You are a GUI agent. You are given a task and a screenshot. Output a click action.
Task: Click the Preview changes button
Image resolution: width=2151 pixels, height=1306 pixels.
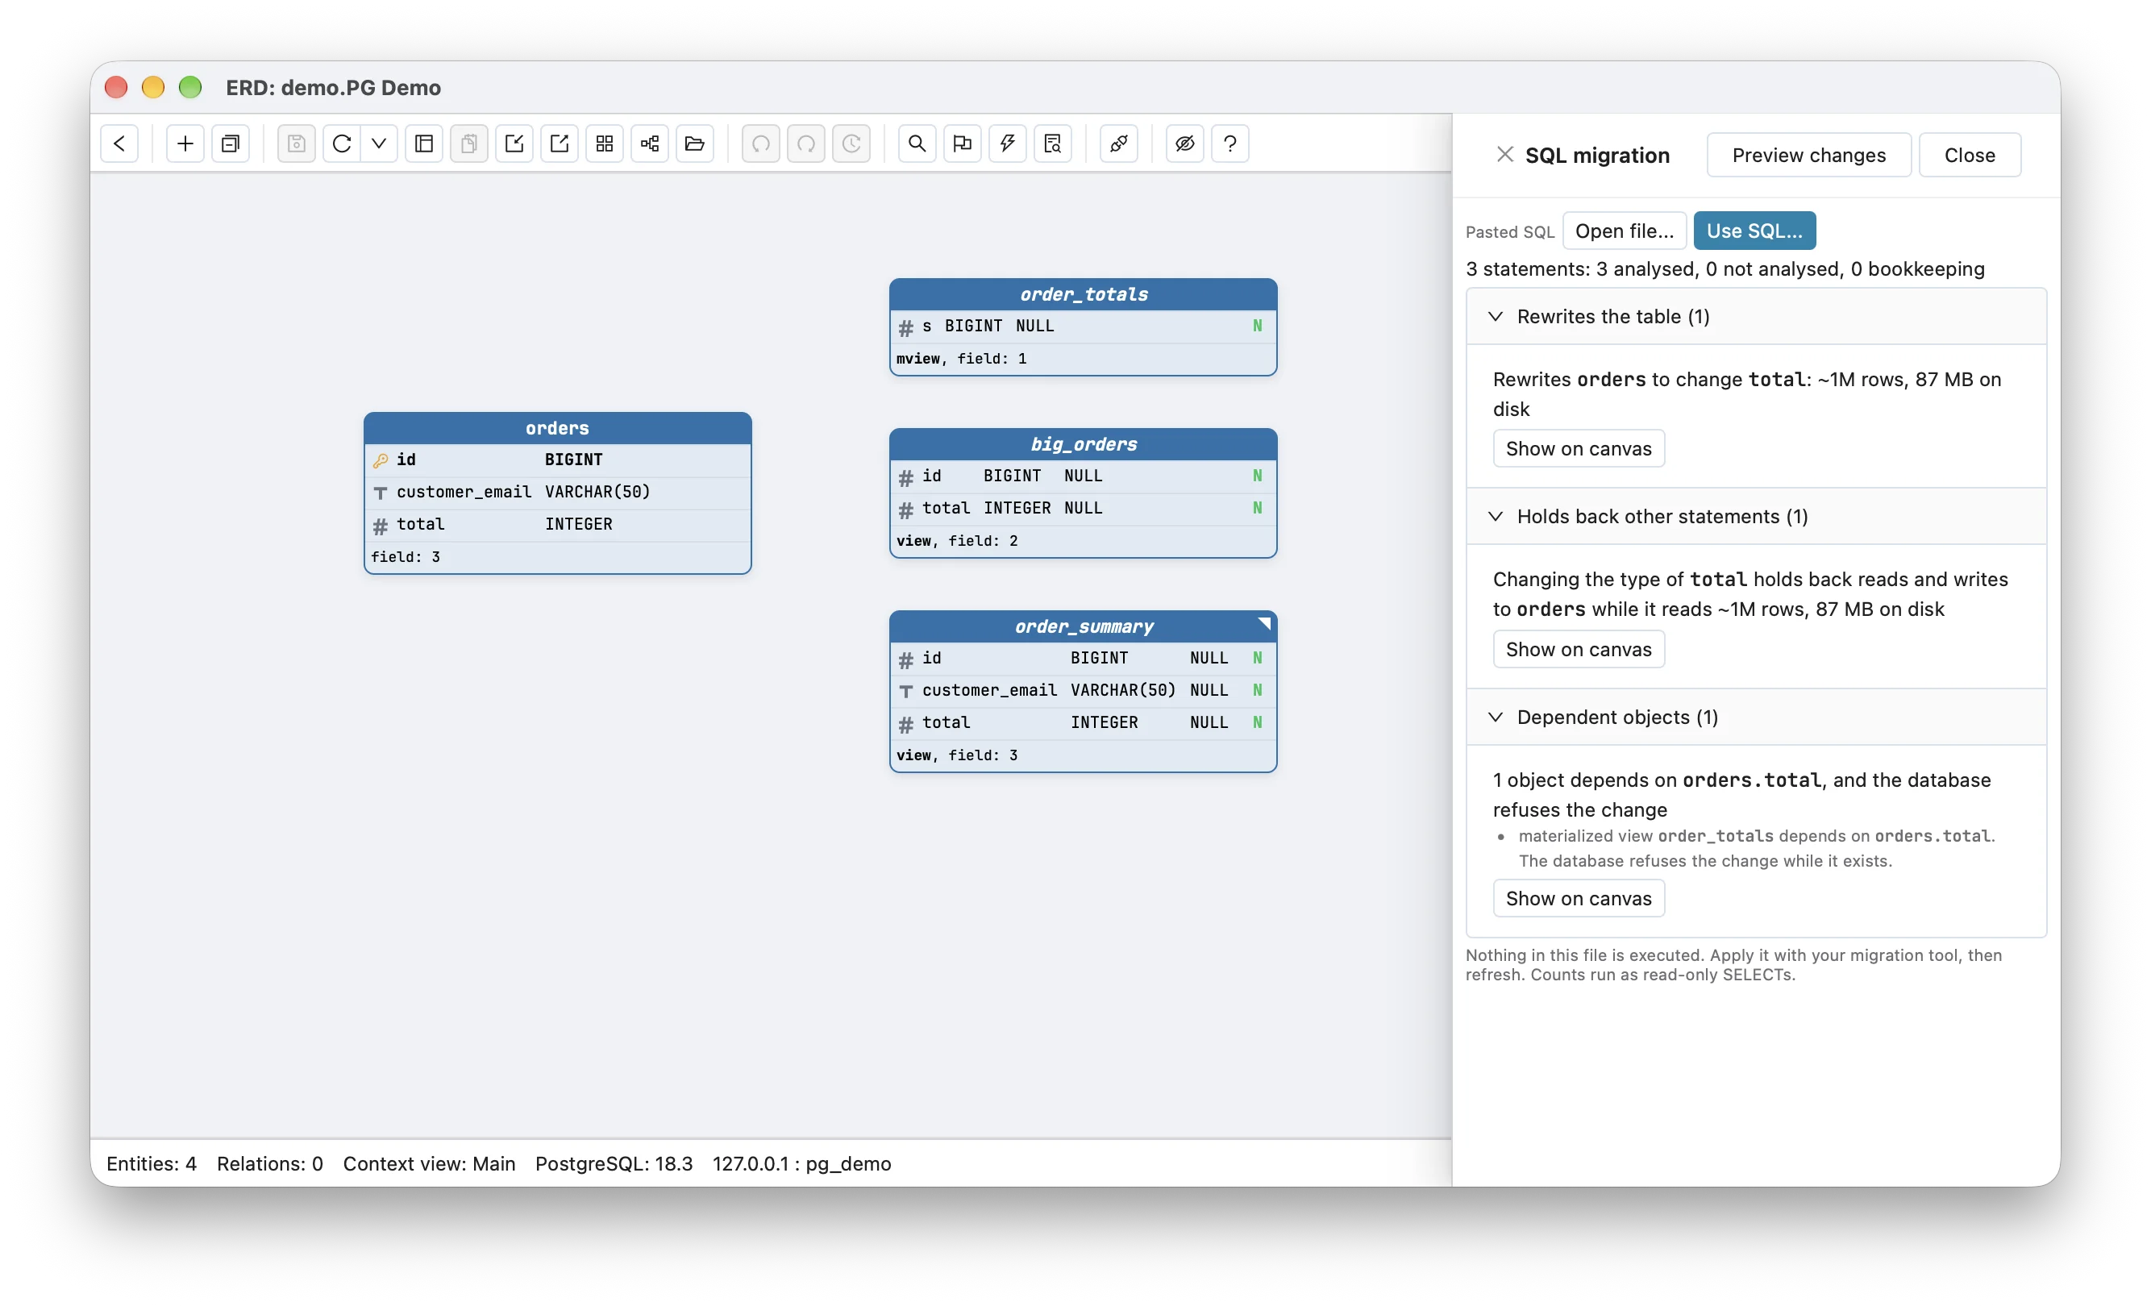[1809, 156]
